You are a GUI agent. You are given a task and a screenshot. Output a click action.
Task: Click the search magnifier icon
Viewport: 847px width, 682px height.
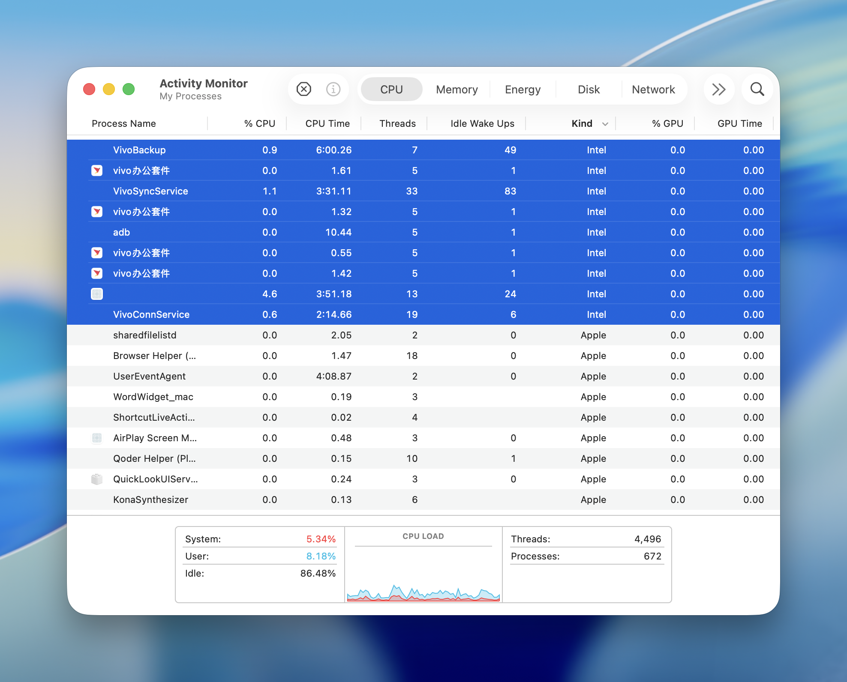(757, 89)
